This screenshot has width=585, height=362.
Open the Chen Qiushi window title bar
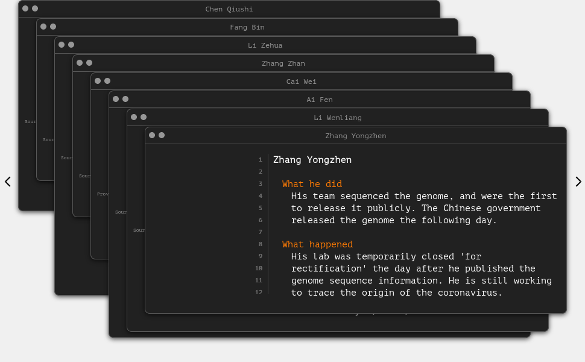tap(229, 9)
